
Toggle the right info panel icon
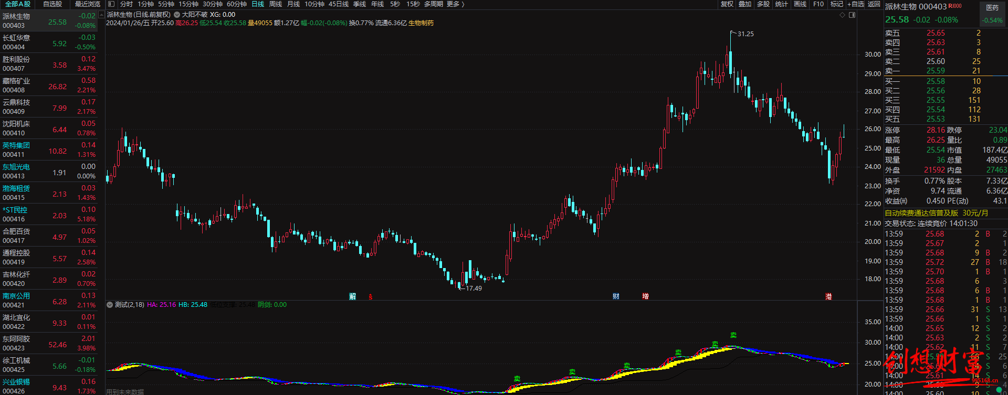852,15
